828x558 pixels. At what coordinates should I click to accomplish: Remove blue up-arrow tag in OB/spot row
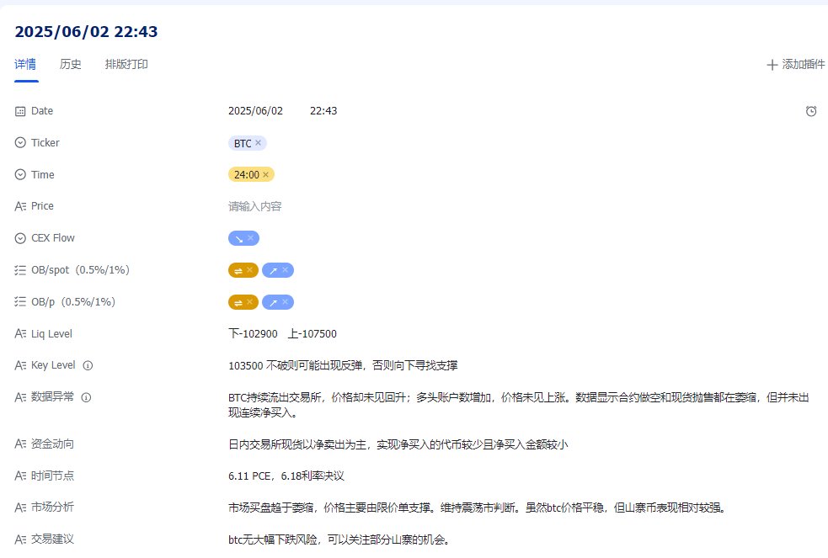pyautogui.click(x=286, y=270)
